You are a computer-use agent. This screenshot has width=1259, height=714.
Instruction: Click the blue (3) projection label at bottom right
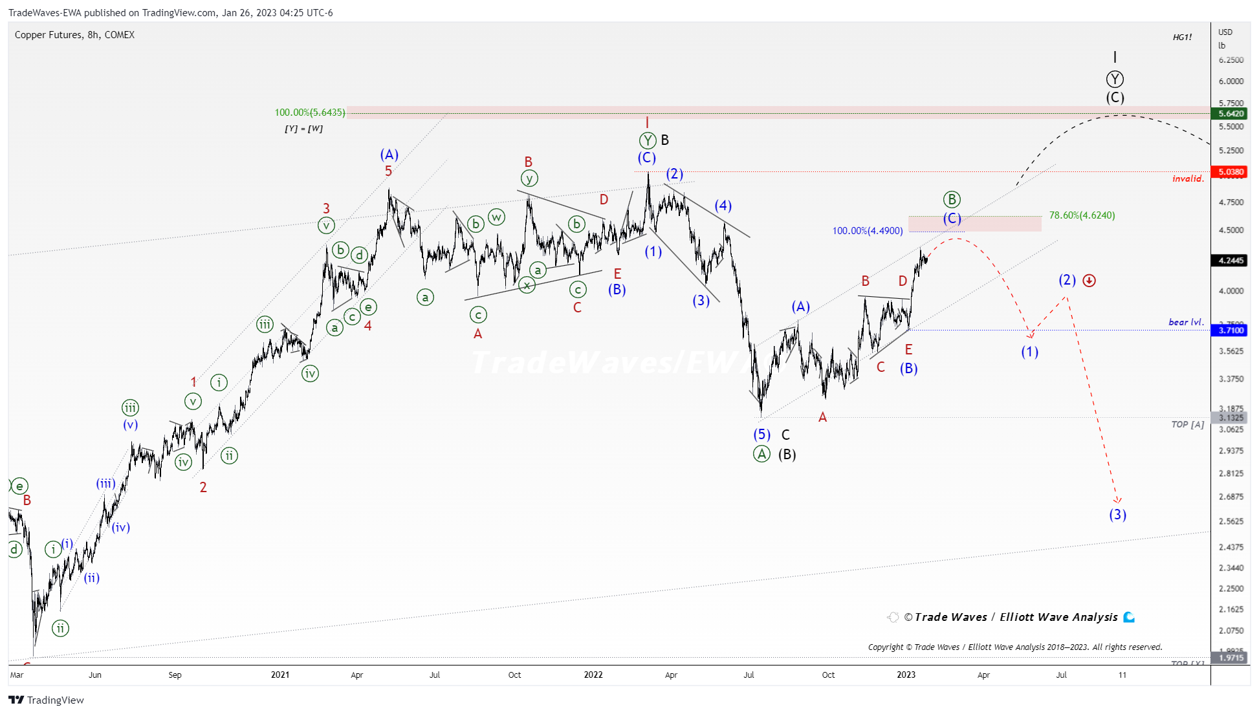(1117, 515)
